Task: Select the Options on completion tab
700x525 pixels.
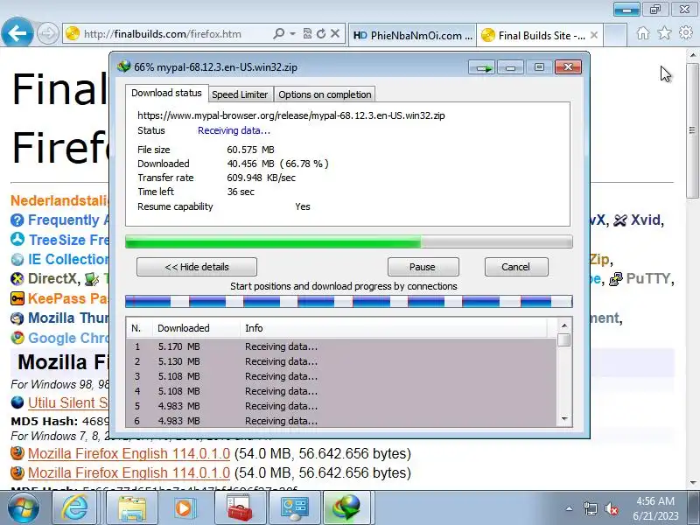Action: click(x=325, y=94)
